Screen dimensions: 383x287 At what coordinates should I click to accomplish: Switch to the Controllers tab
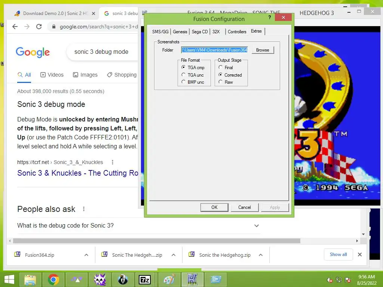pos(237,32)
